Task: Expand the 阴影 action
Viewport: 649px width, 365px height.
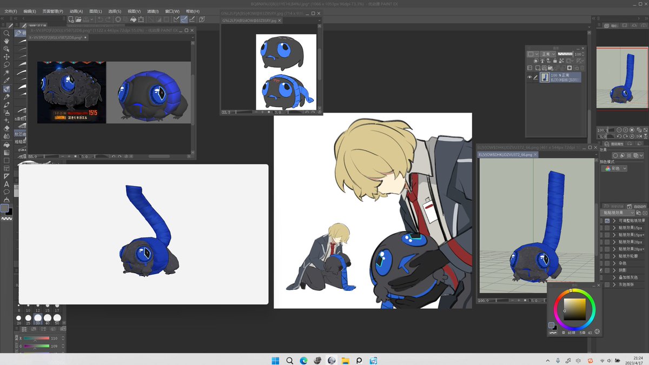Action: click(614, 270)
